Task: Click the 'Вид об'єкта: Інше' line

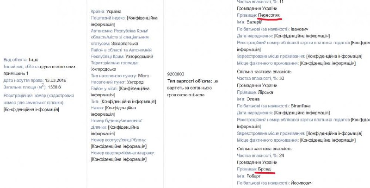Action: (21, 60)
